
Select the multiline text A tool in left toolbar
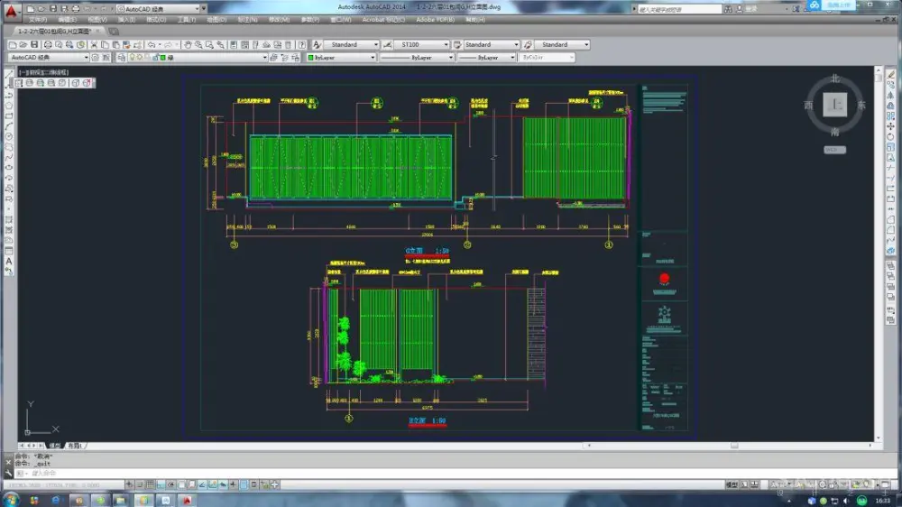point(9,262)
